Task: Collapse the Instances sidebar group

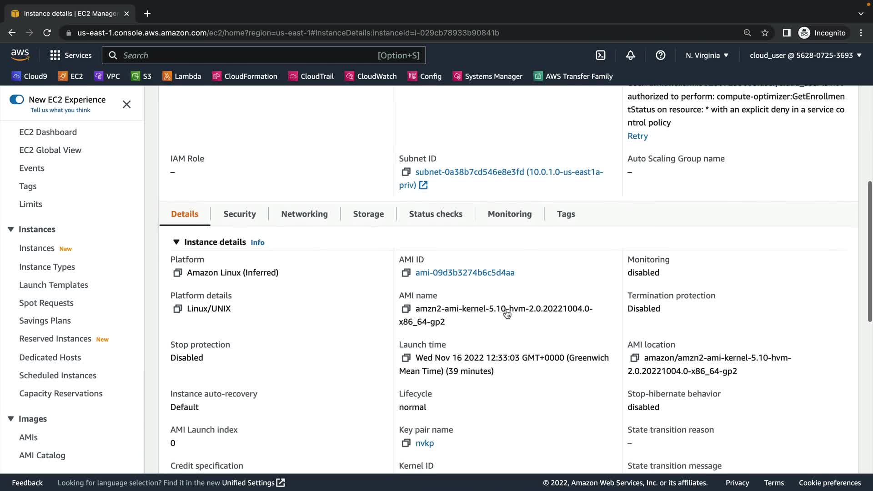Action: point(11,230)
